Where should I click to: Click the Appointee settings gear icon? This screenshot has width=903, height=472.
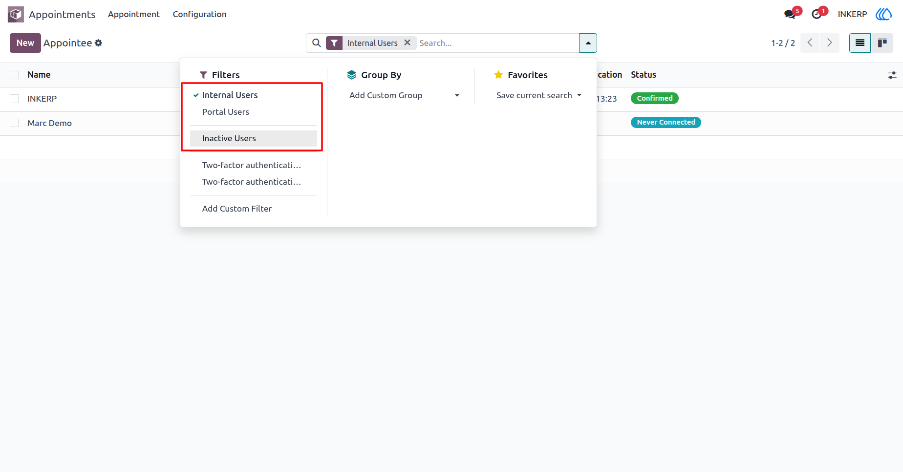(99, 43)
